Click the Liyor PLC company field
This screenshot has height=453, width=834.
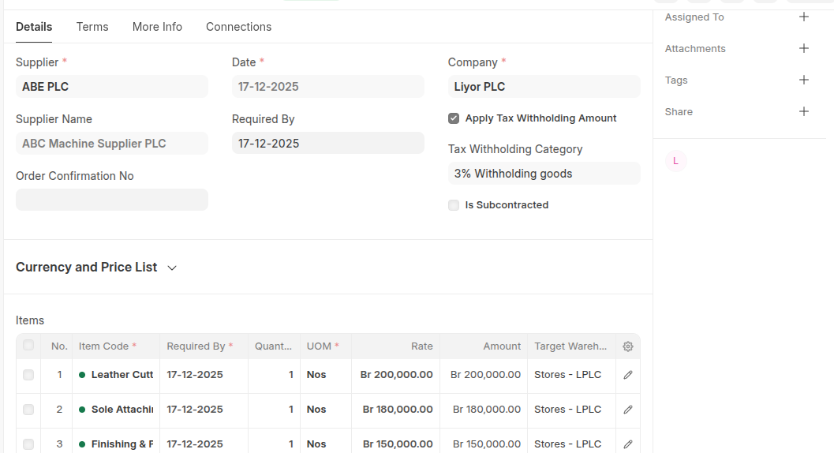pyautogui.click(x=544, y=87)
